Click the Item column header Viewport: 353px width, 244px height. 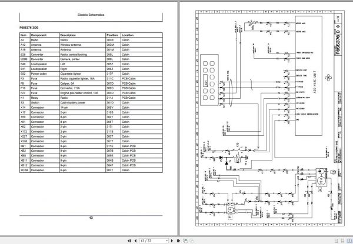point(24,35)
